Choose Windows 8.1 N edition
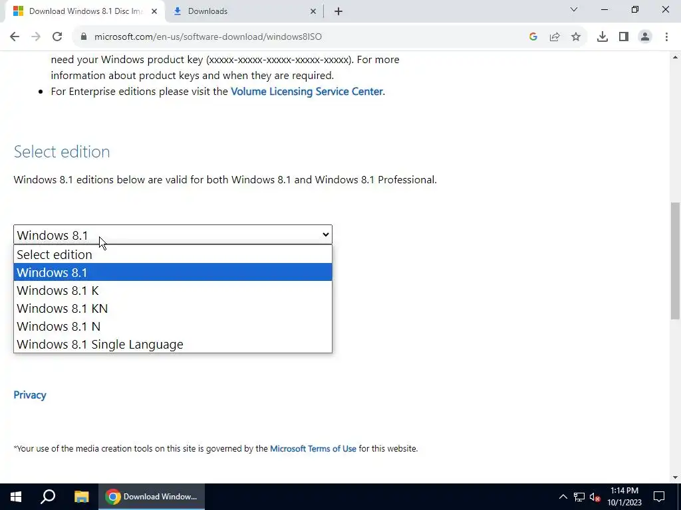The image size is (681, 510). tap(173, 326)
